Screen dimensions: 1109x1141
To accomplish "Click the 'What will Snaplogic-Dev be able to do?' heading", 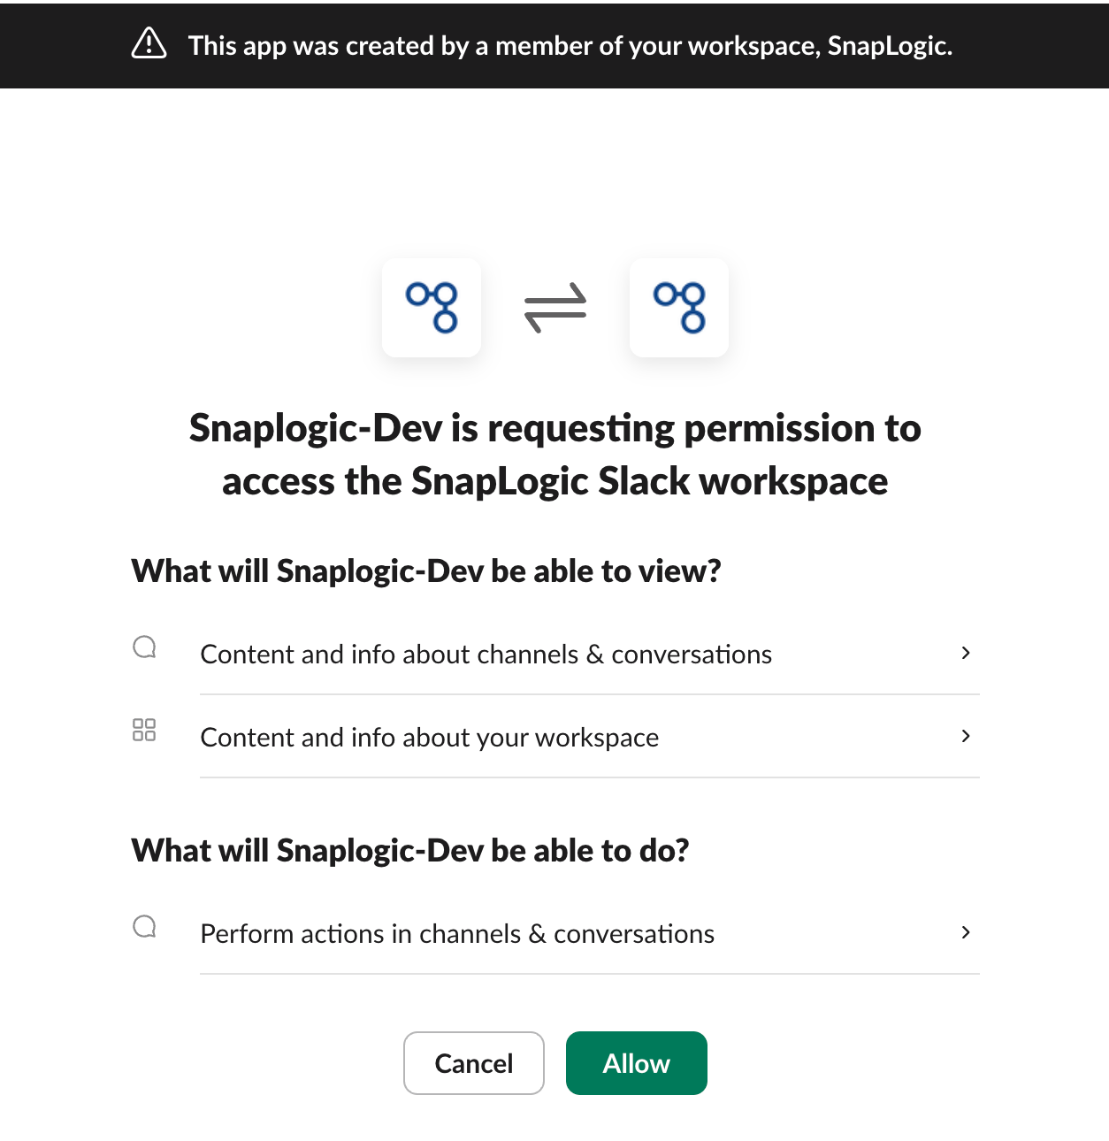I will 412,850.
